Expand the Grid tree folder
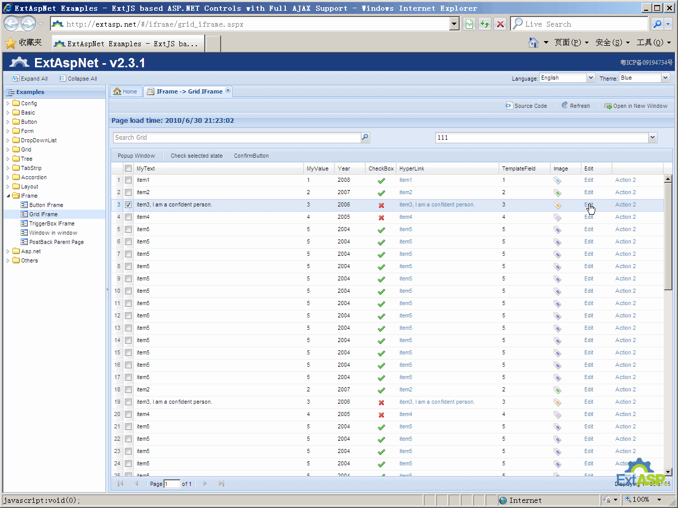Viewport: 678px width, 508px height. point(8,149)
